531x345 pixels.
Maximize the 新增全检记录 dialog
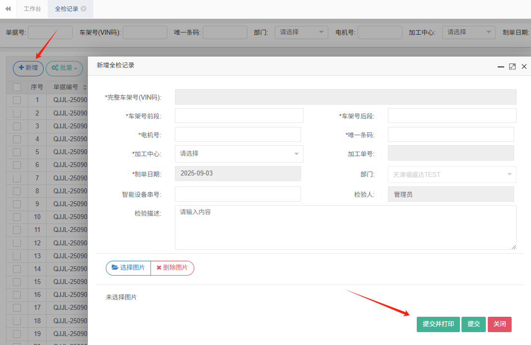pyautogui.click(x=512, y=66)
